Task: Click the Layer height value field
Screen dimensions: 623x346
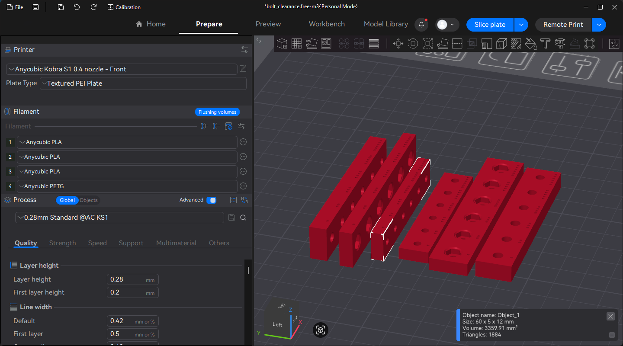Action: [132, 279]
